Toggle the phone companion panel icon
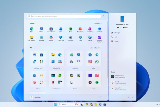The height and width of the screenshot is (107, 160). click(x=103, y=16)
